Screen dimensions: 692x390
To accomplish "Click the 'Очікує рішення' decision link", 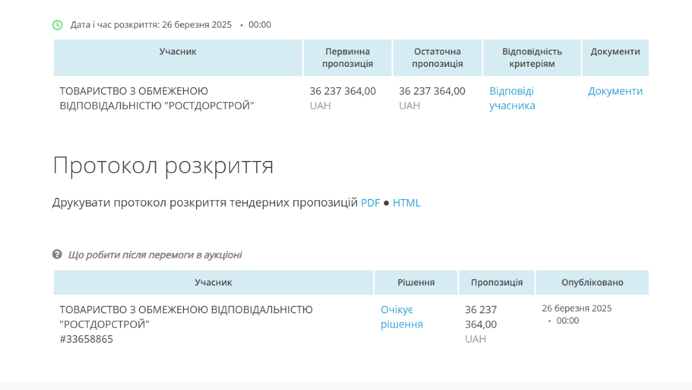I will (x=401, y=317).
